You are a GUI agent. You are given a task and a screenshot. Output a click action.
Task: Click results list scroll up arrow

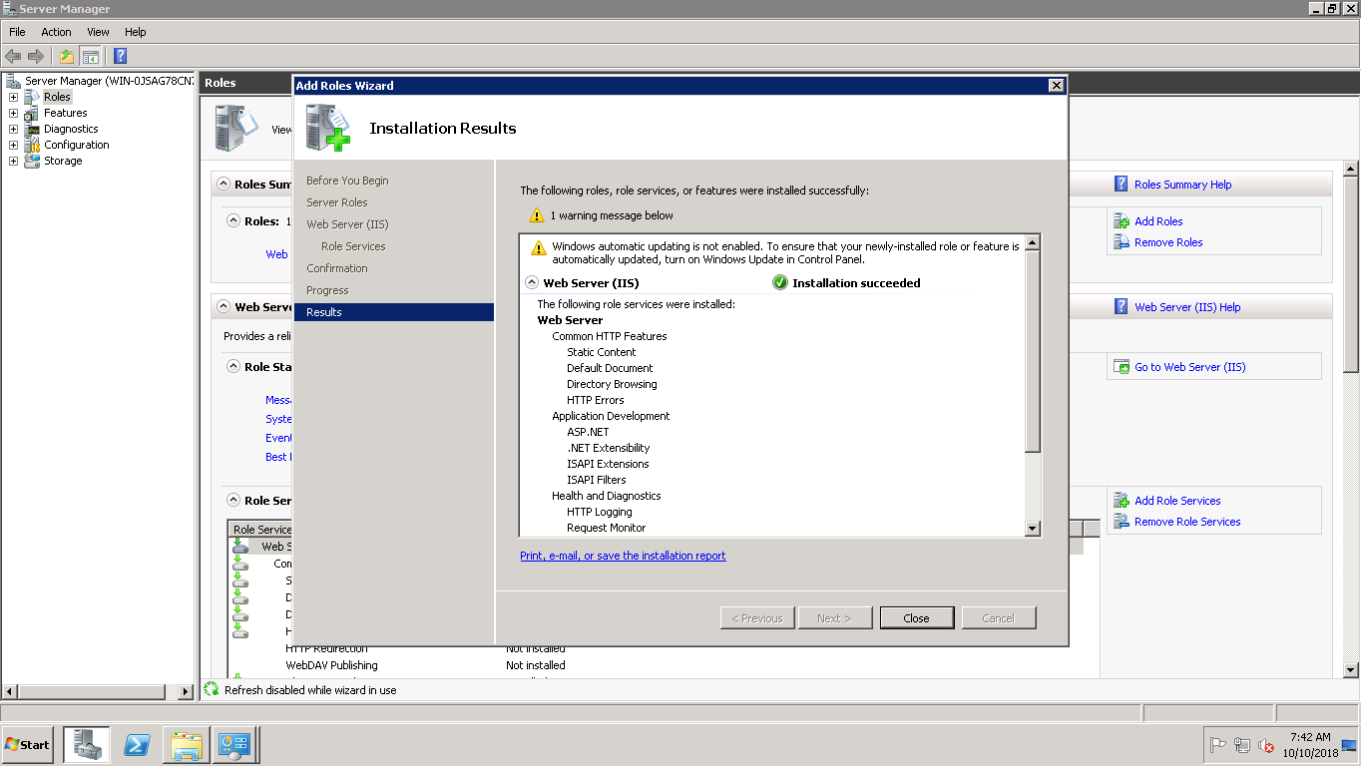(x=1033, y=242)
